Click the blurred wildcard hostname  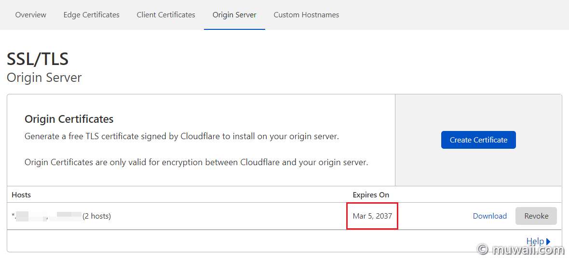click(x=29, y=216)
